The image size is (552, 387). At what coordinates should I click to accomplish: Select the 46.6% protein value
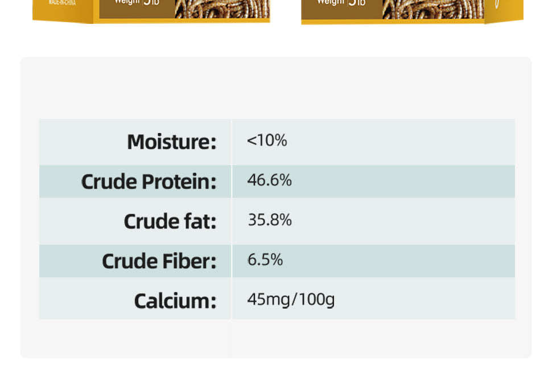(269, 180)
